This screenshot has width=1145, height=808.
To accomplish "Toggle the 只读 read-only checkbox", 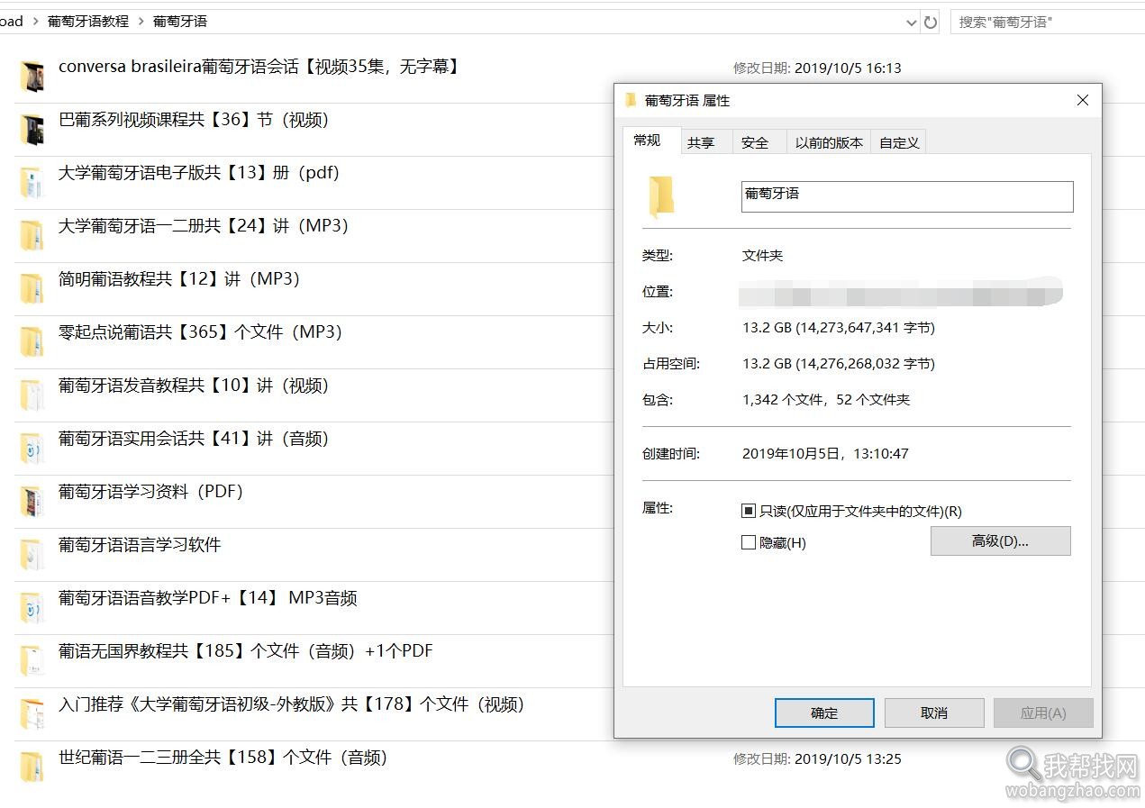I will [x=748, y=510].
